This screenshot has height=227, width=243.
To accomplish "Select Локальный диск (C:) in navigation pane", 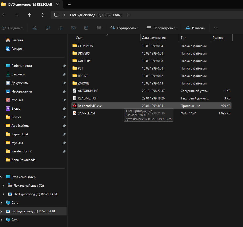I will [x=26, y=186].
